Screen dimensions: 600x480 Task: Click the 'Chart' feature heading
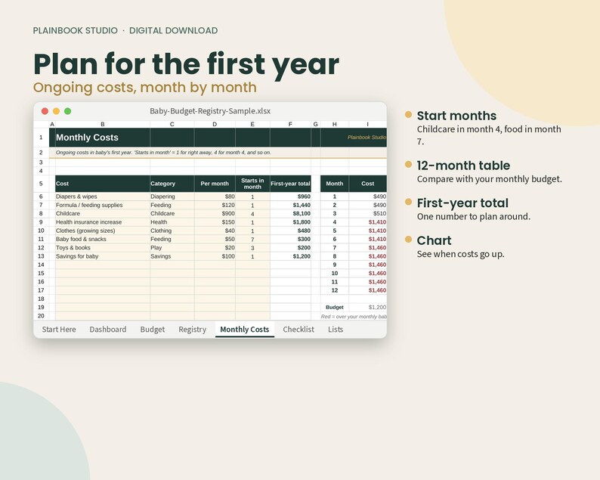click(434, 240)
